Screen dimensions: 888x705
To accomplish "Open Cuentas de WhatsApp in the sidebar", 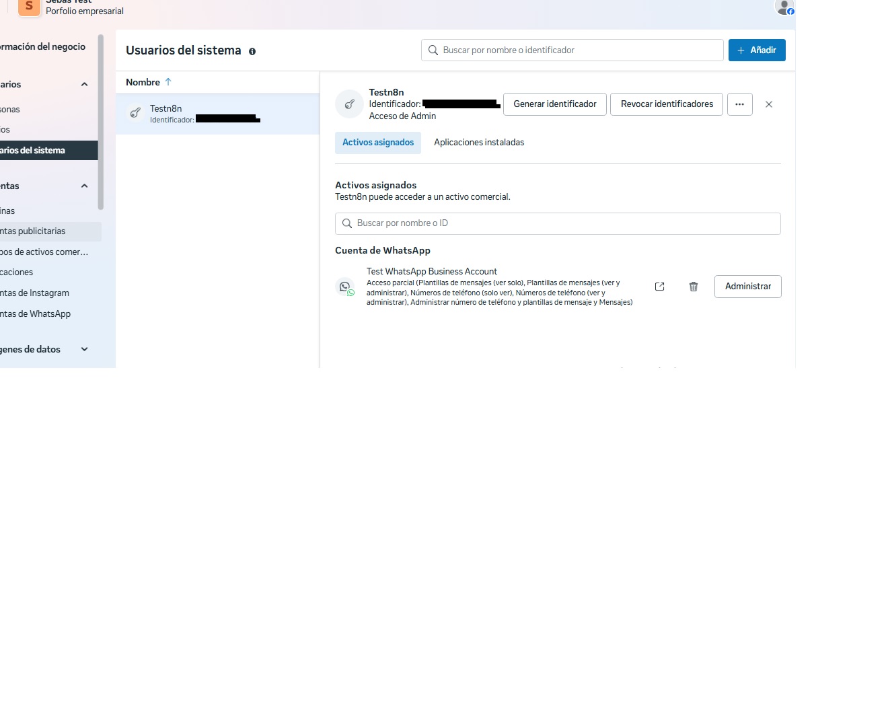I will (35, 314).
